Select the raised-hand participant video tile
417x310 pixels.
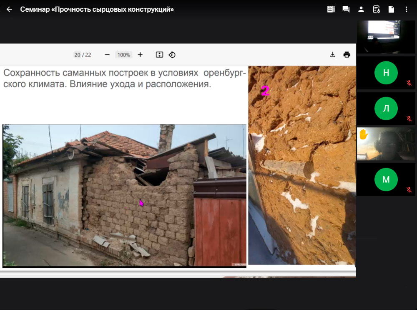(386, 144)
